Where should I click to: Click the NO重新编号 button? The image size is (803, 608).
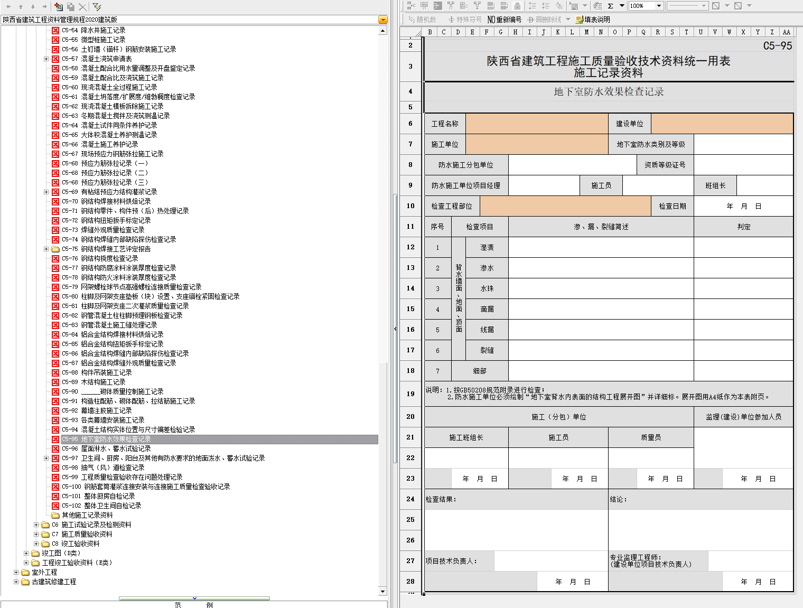[x=504, y=20]
